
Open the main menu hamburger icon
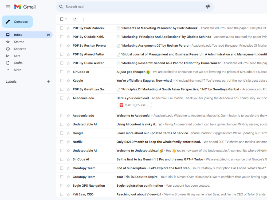8,7
